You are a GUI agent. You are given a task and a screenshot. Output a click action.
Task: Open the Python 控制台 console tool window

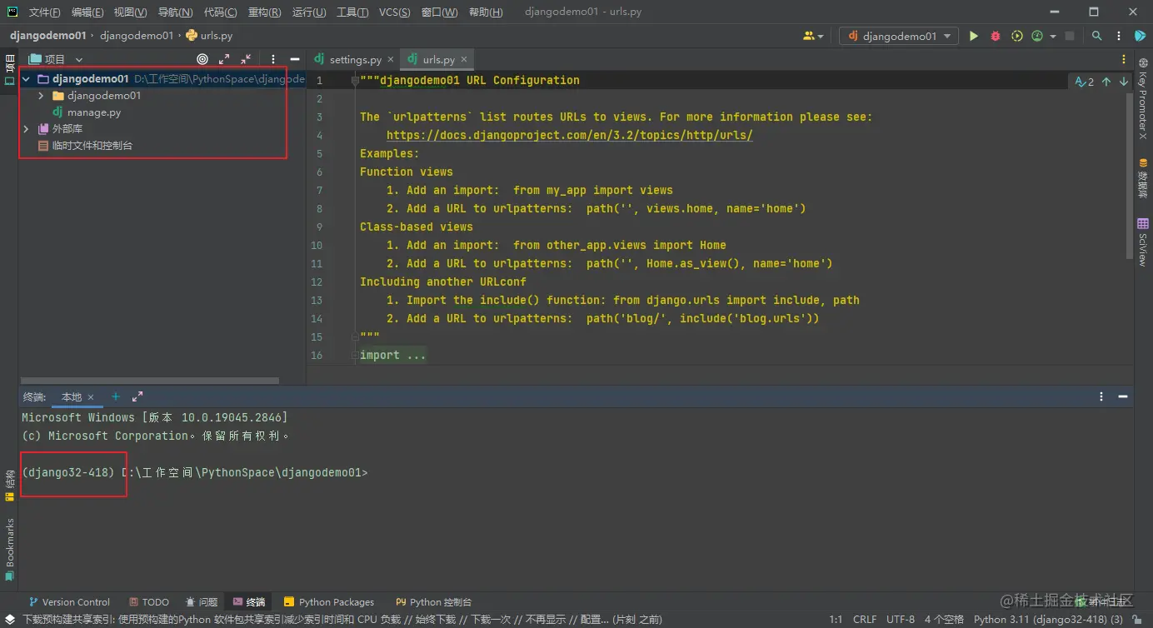coord(434,602)
